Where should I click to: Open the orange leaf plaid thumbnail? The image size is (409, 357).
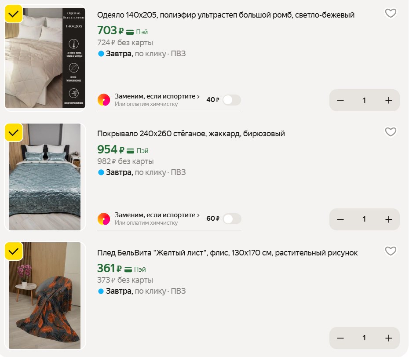click(45, 295)
